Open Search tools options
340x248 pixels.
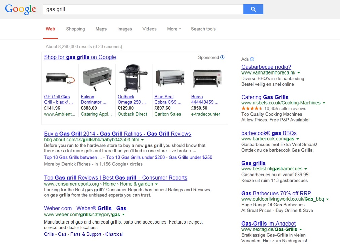(203, 29)
